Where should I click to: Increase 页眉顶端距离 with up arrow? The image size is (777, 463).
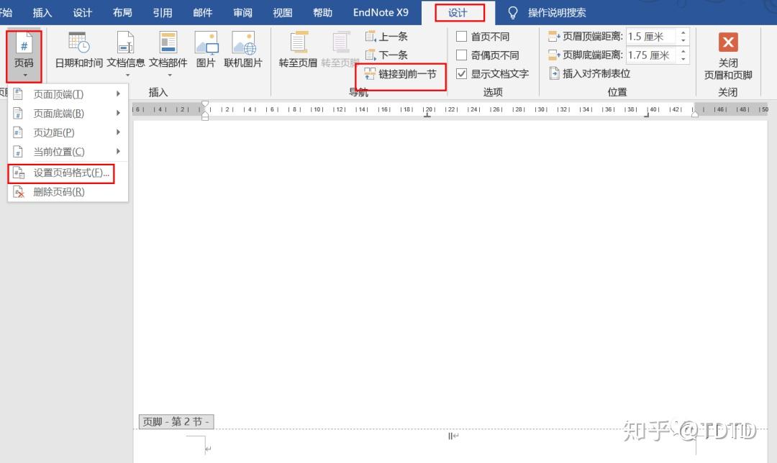coord(683,32)
